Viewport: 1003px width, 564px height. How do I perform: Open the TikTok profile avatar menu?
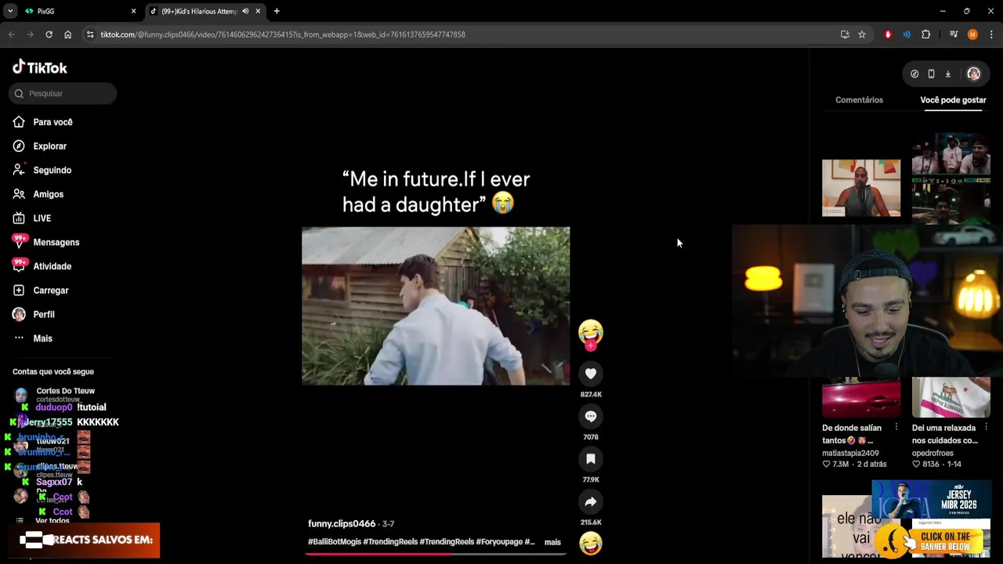973,74
